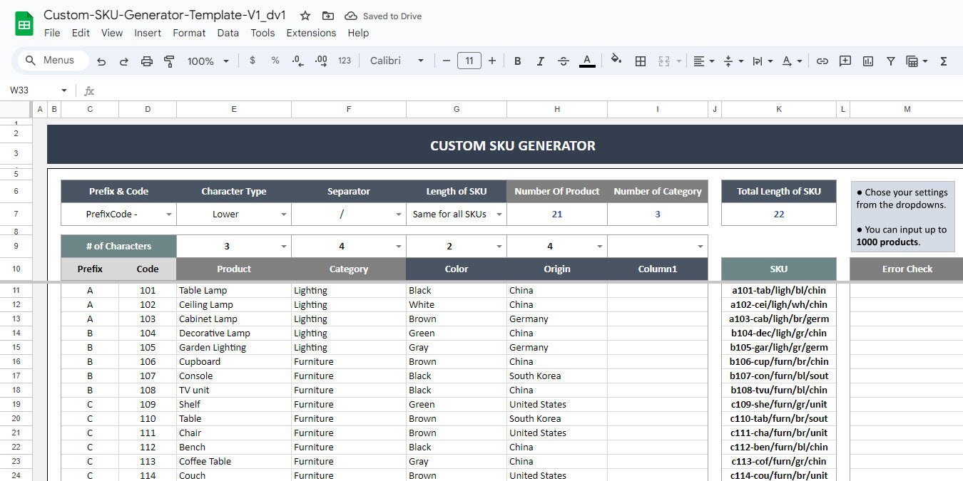
Task: Click the borders icon in the toolbar
Action: (x=640, y=61)
